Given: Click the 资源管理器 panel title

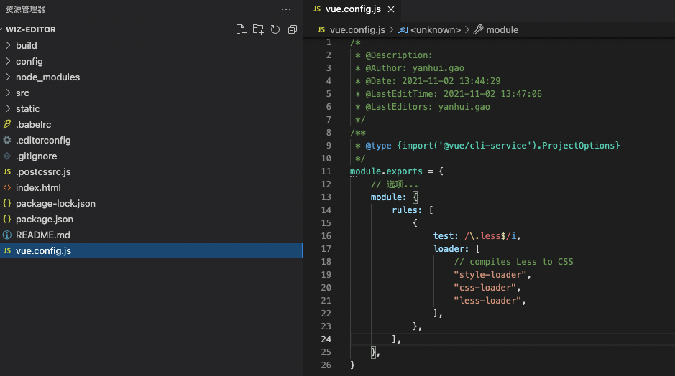Looking at the screenshot, I should (x=25, y=9).
